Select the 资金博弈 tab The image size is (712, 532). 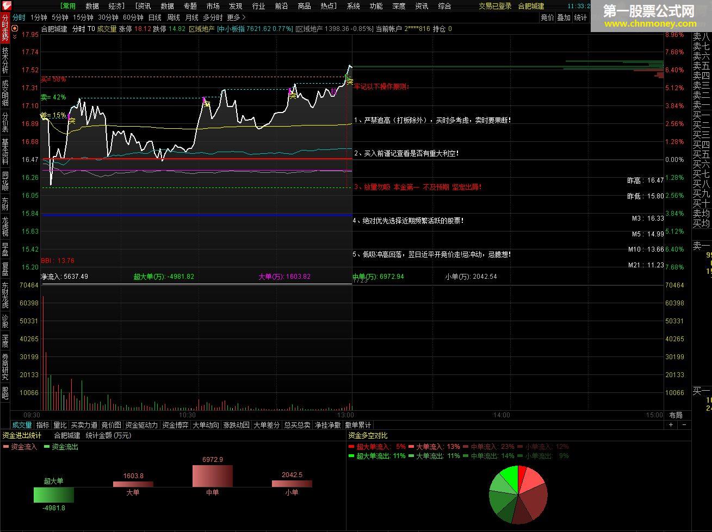tap(176, 425)
